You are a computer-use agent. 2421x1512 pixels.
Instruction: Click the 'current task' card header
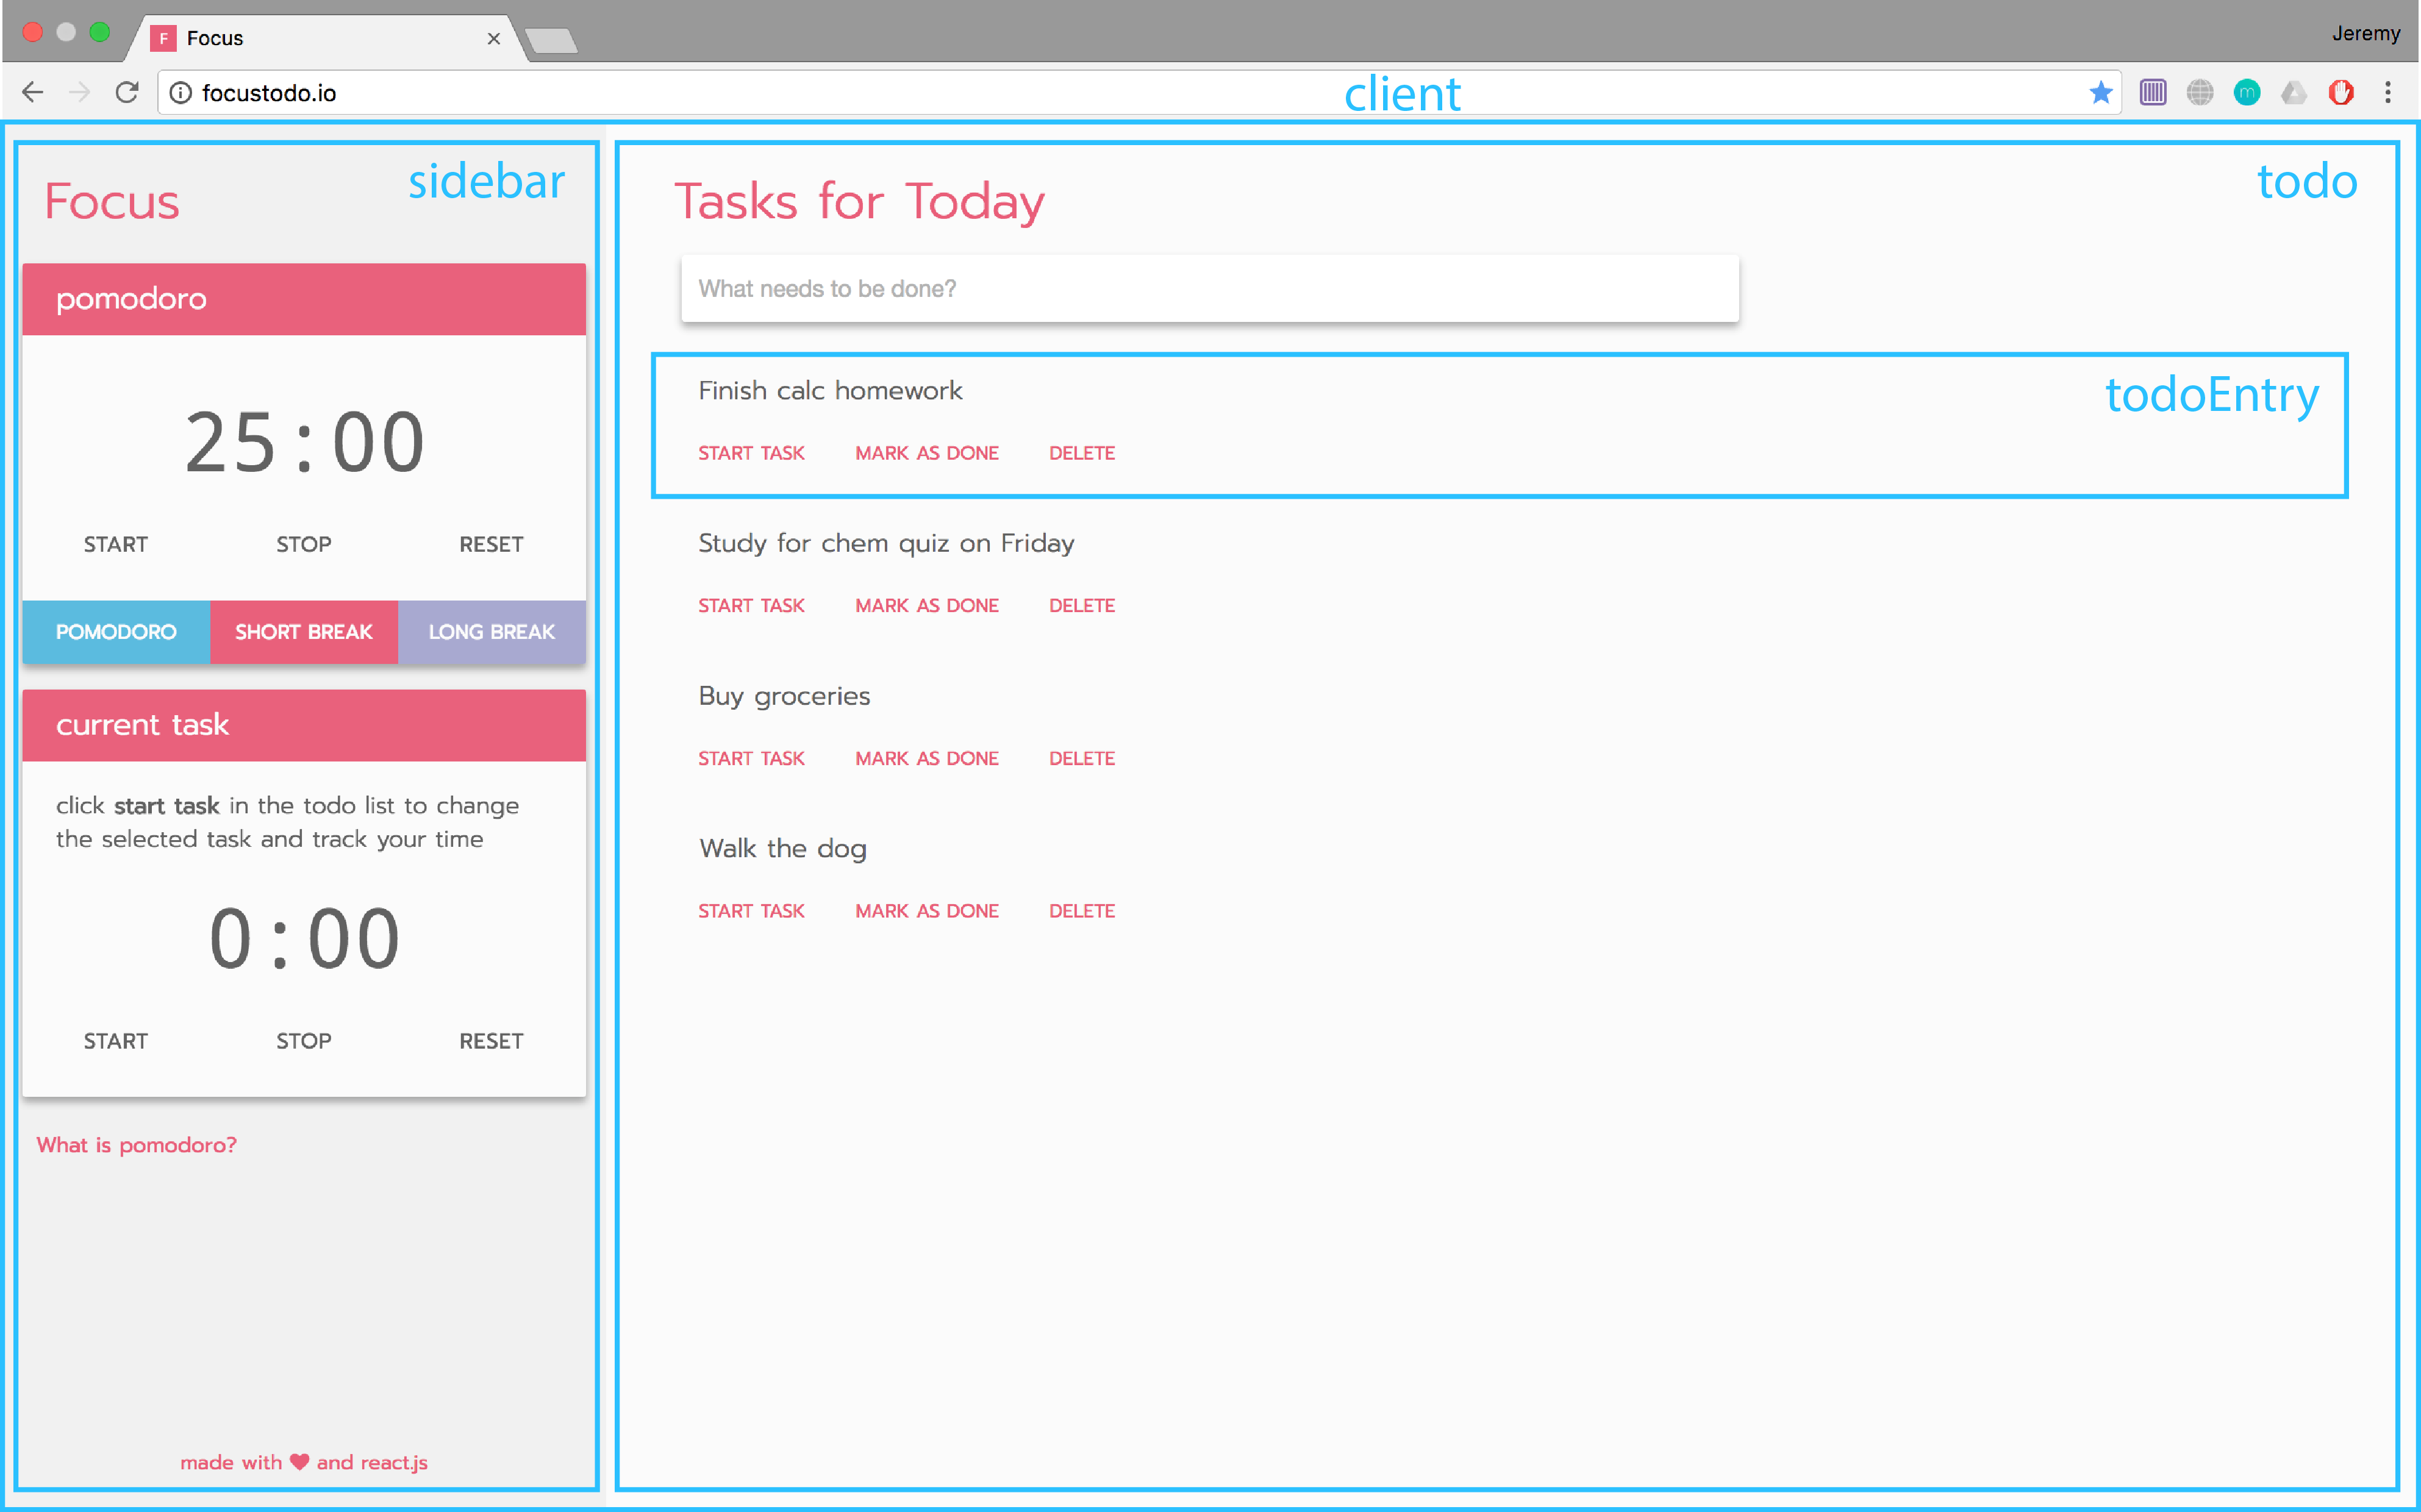[x=304, y=725]
